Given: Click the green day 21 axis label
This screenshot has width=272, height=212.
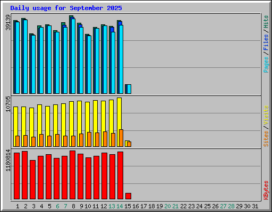Looking at the screenshot, I should pyautogui.click(x=175, y=206).
